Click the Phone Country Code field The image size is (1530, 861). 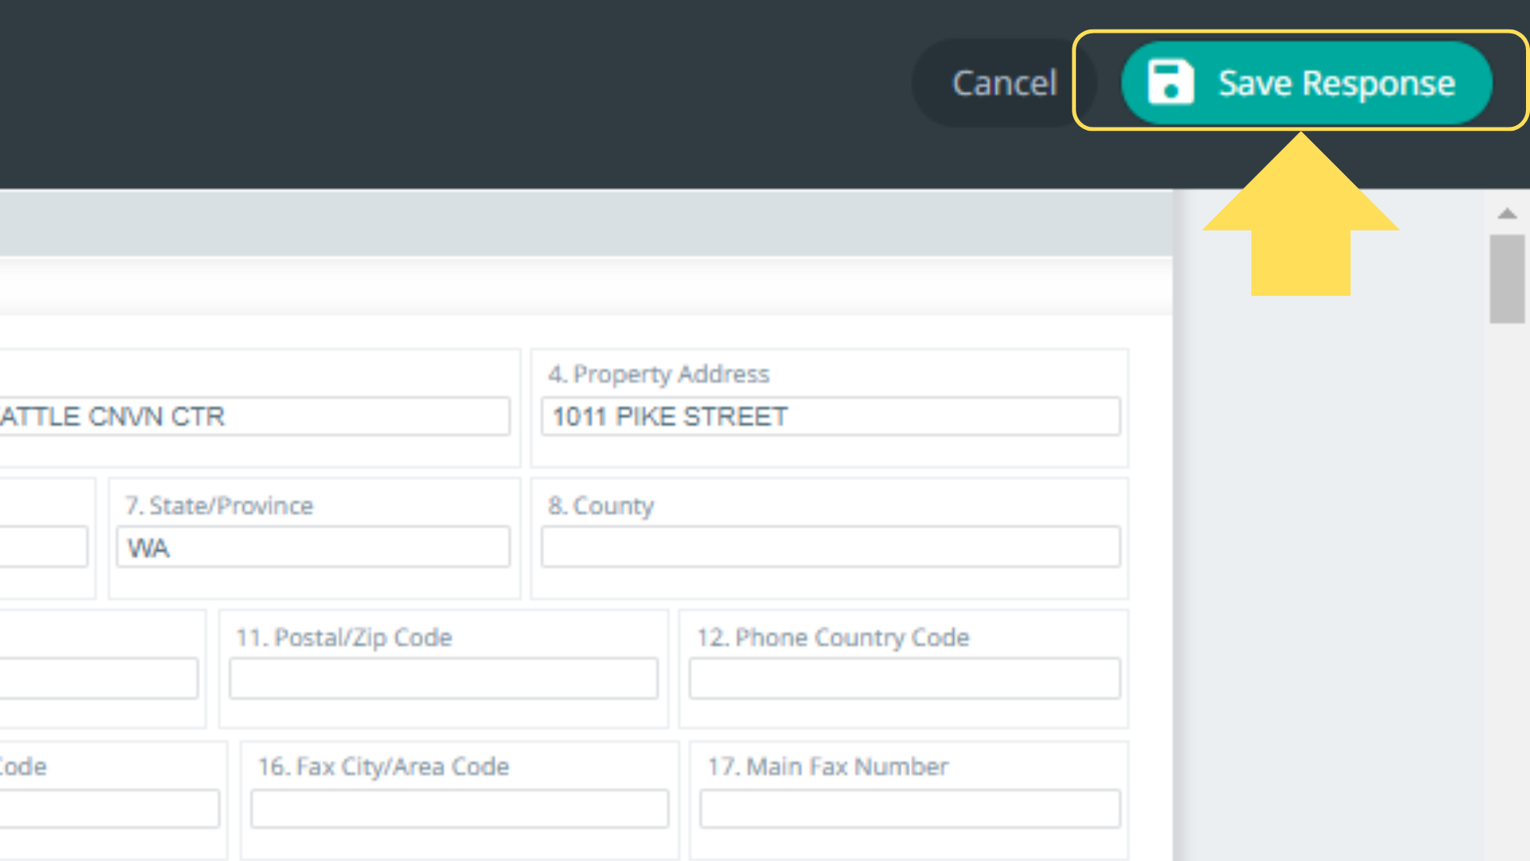click(x=904, y=678)
